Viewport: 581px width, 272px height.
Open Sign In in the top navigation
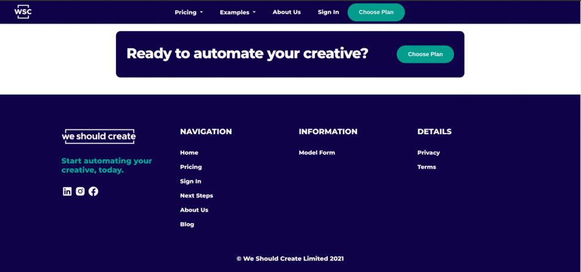328,12
